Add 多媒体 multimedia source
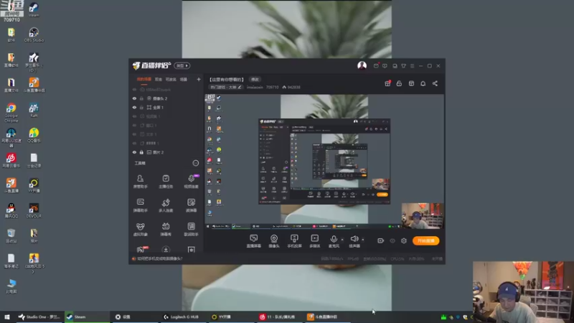Viewport: 574px width, 323px height. [x=314, y=241]
